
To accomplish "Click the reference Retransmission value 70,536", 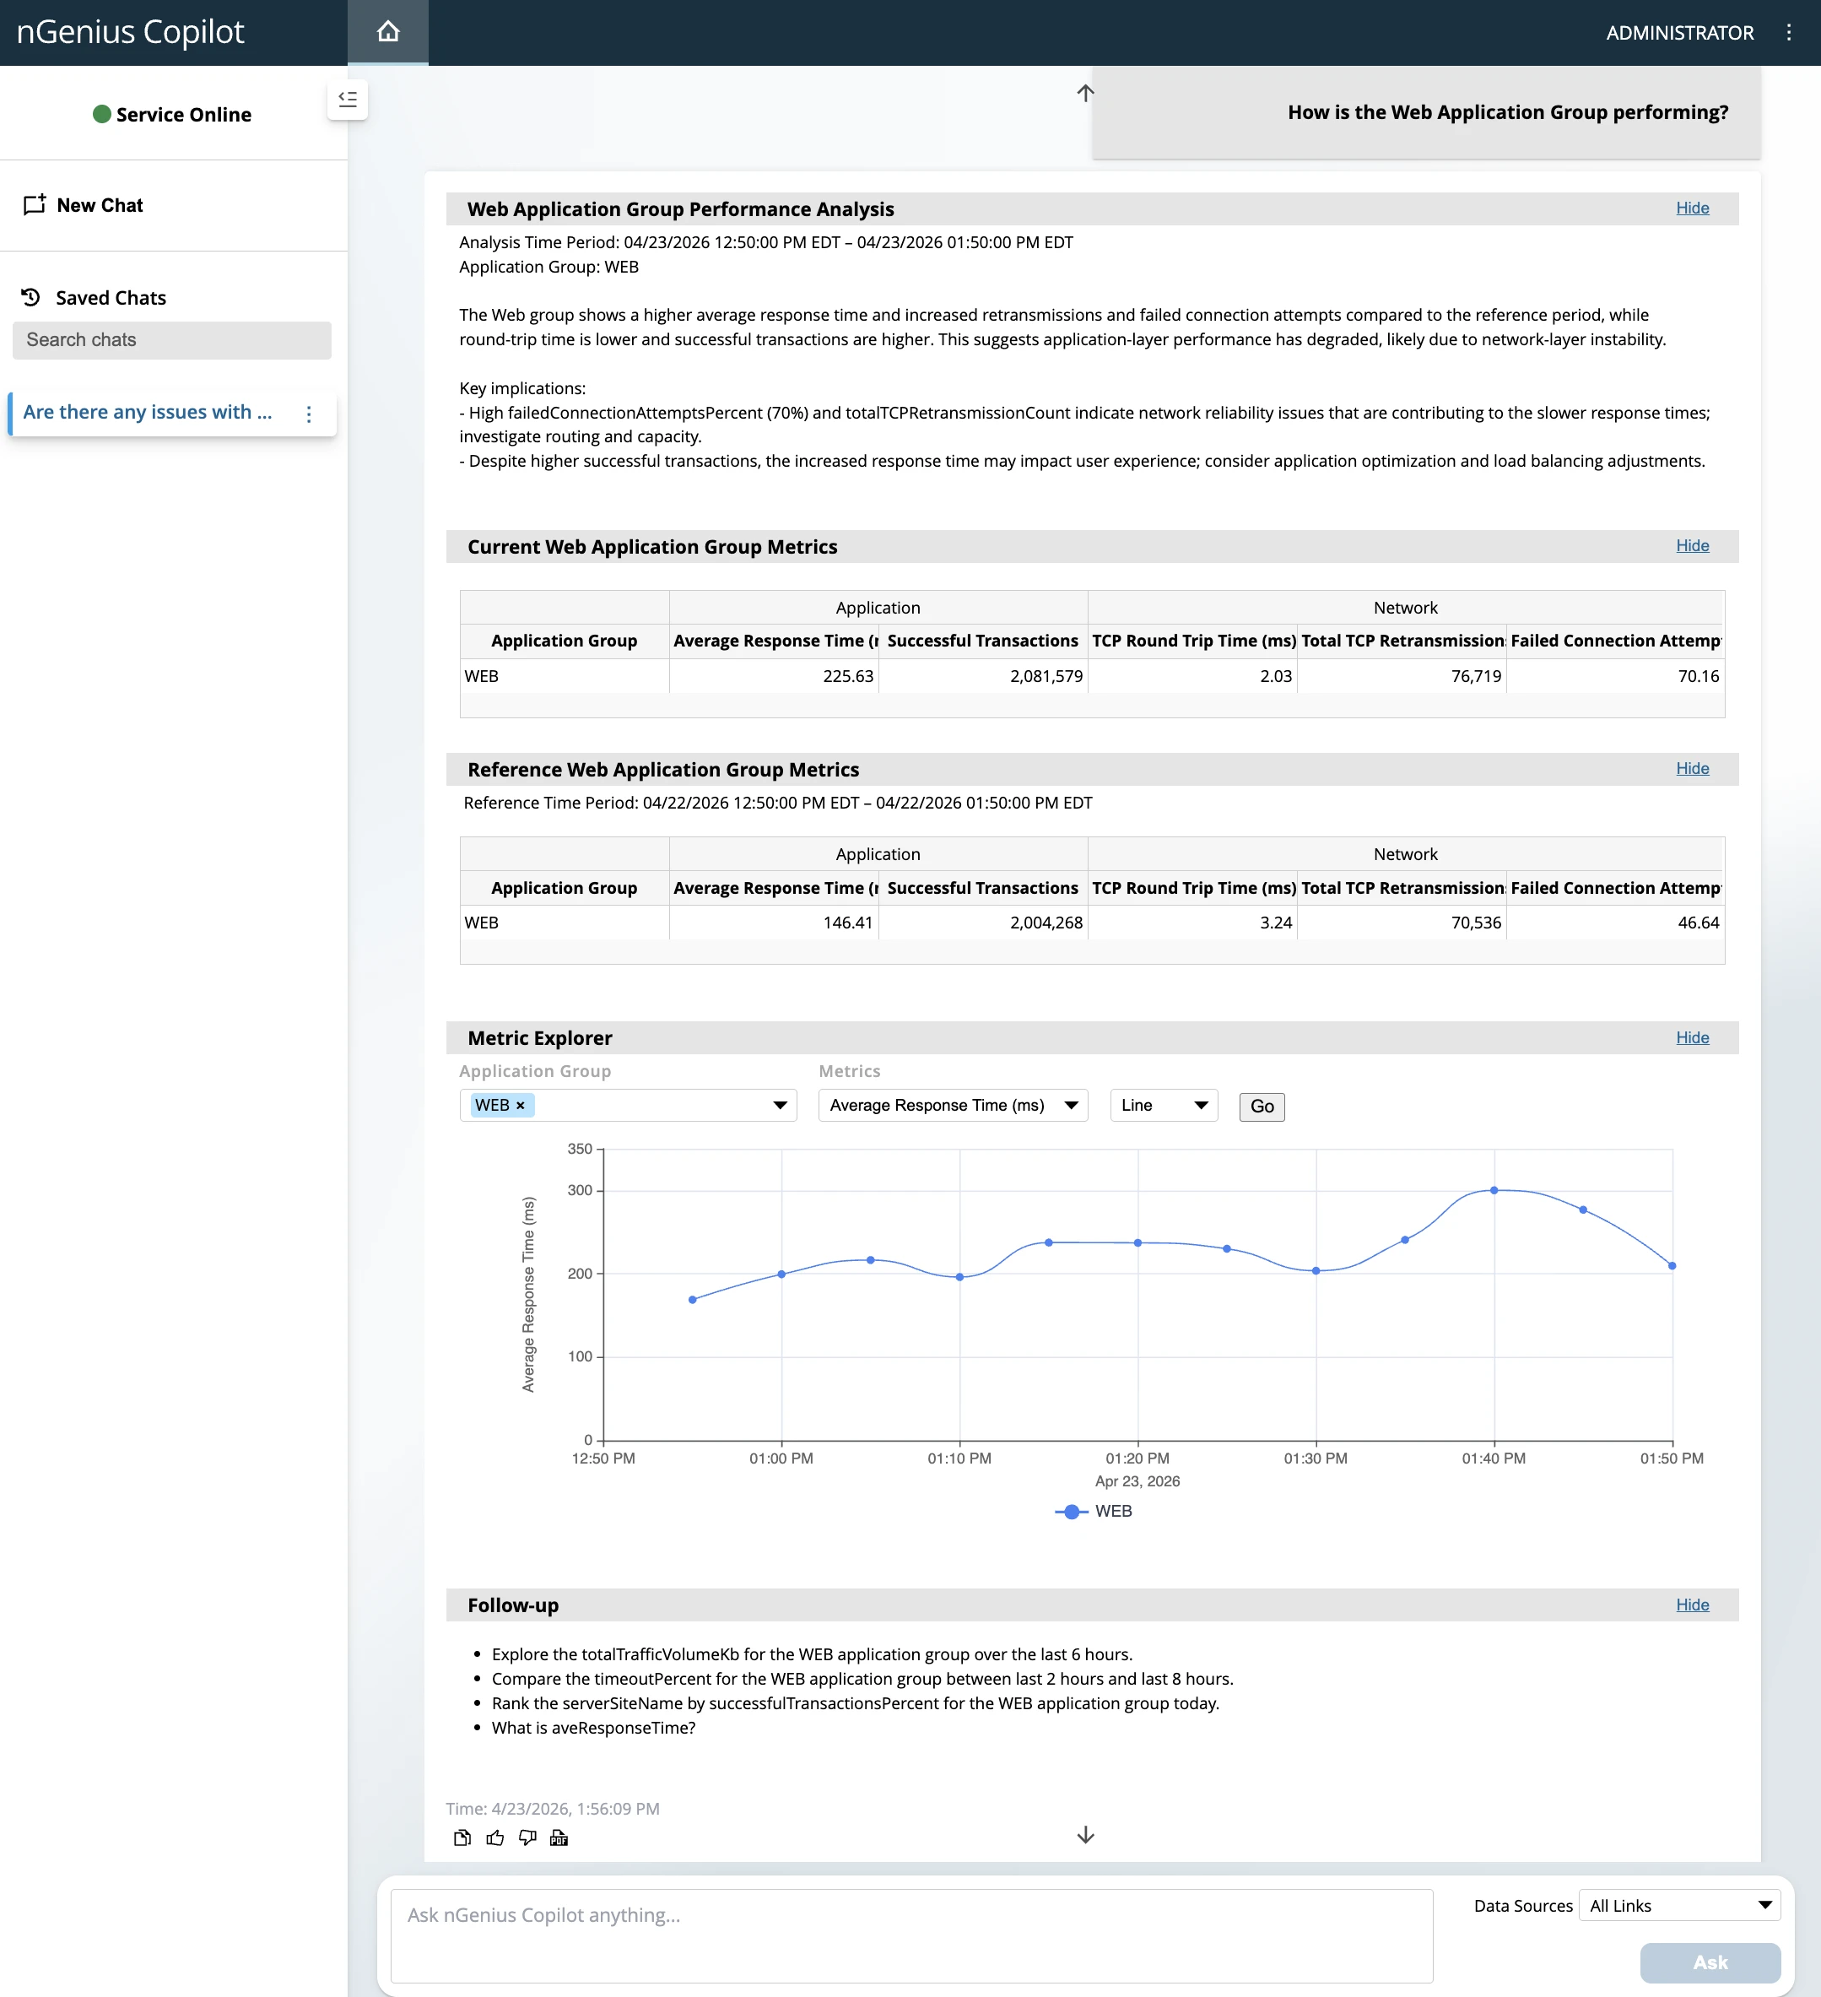I will click(x=1477, y=923).
